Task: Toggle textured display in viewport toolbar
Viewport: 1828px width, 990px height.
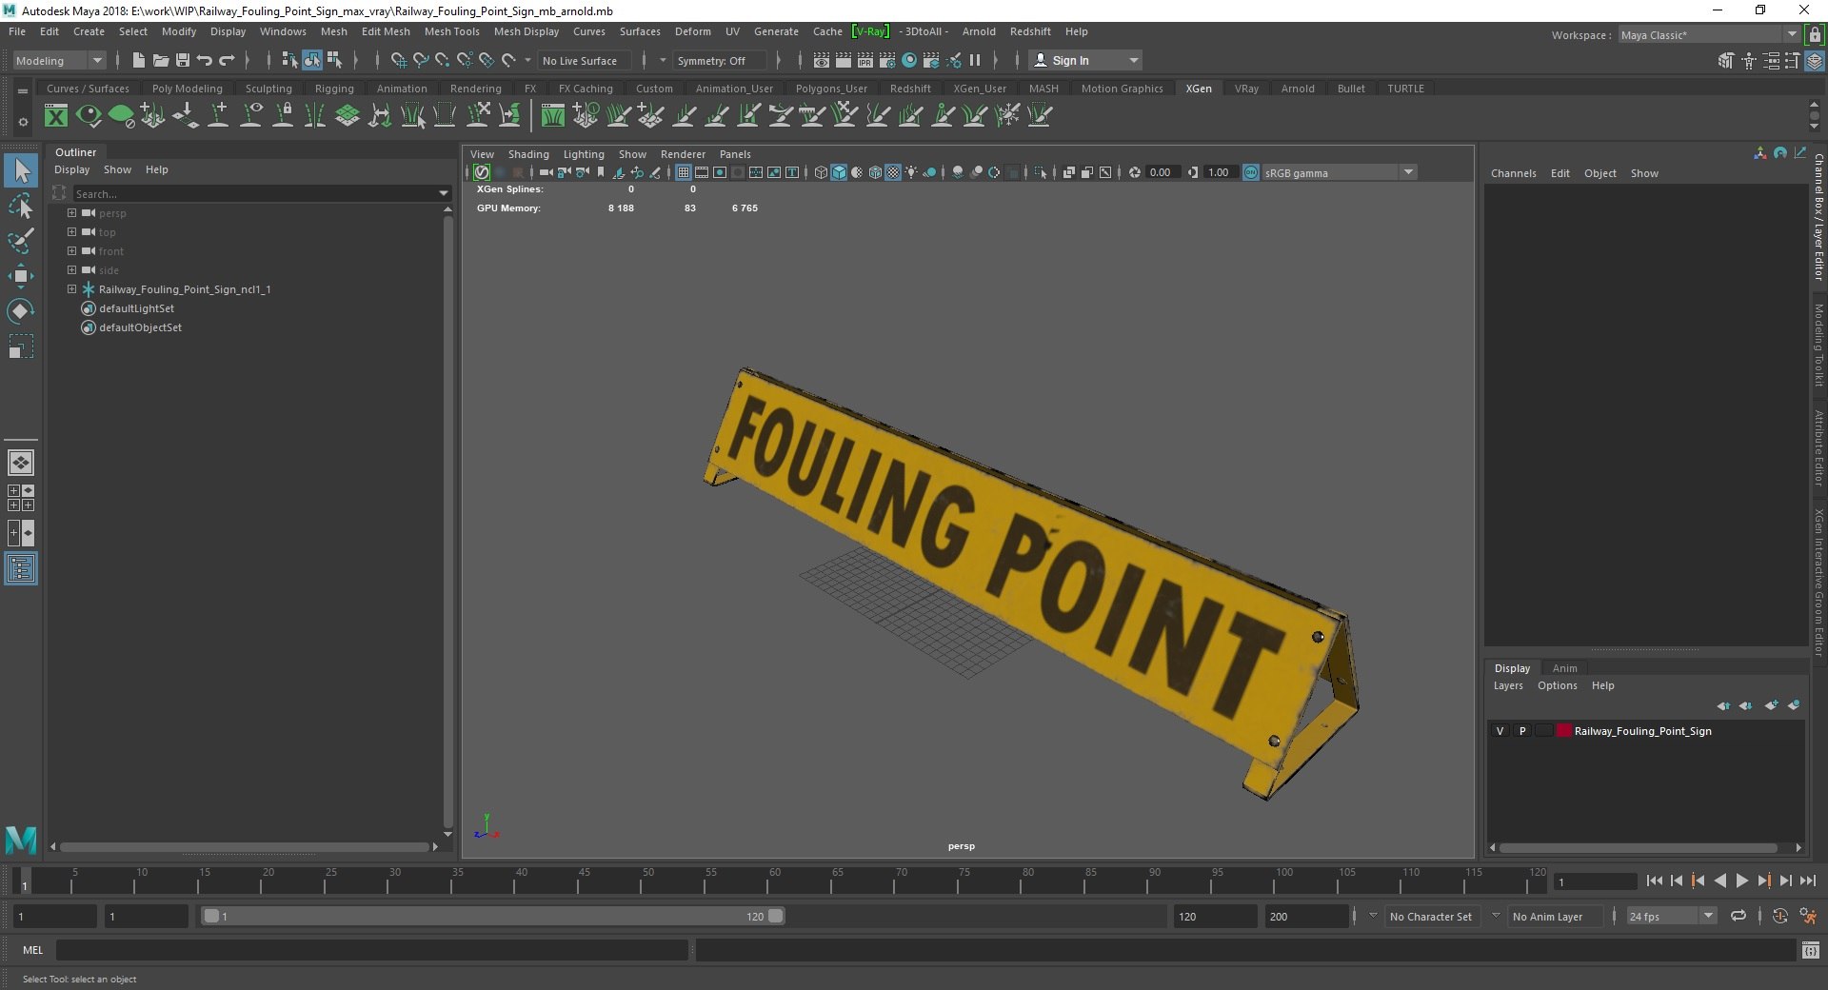Action: click(x=893, y=172)
